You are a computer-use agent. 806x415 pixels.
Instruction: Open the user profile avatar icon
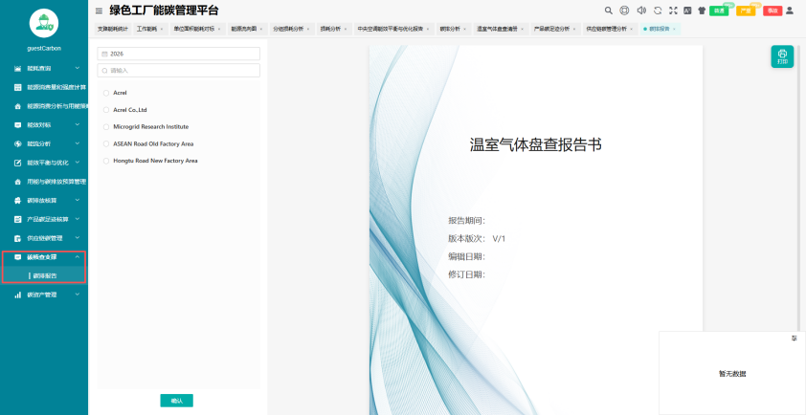coord(790,11)
